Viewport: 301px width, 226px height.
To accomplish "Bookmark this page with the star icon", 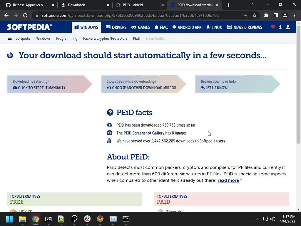I will tap(255, 15).
